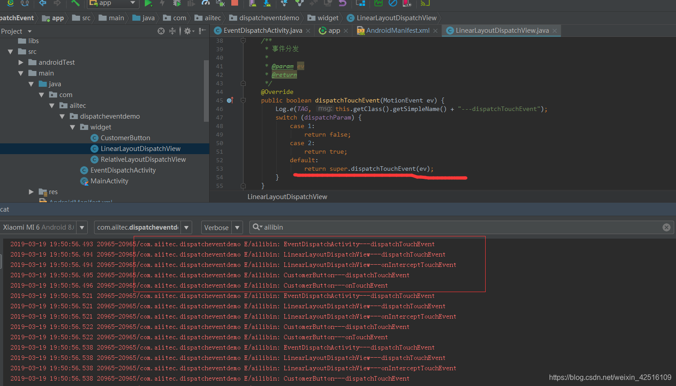Stop the app with the red square

(234, 3)
